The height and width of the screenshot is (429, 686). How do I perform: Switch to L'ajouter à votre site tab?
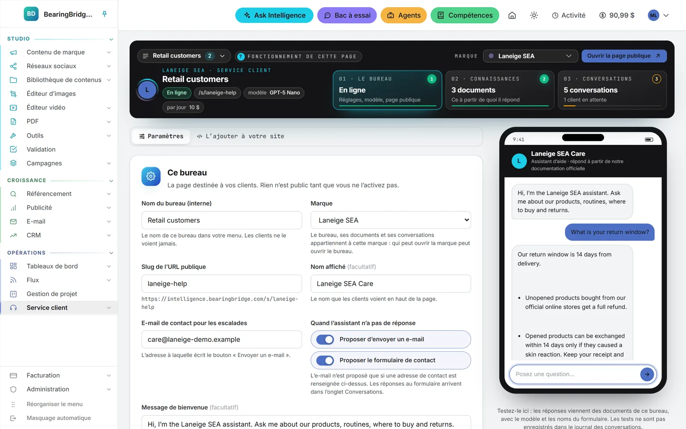[240, 136]
